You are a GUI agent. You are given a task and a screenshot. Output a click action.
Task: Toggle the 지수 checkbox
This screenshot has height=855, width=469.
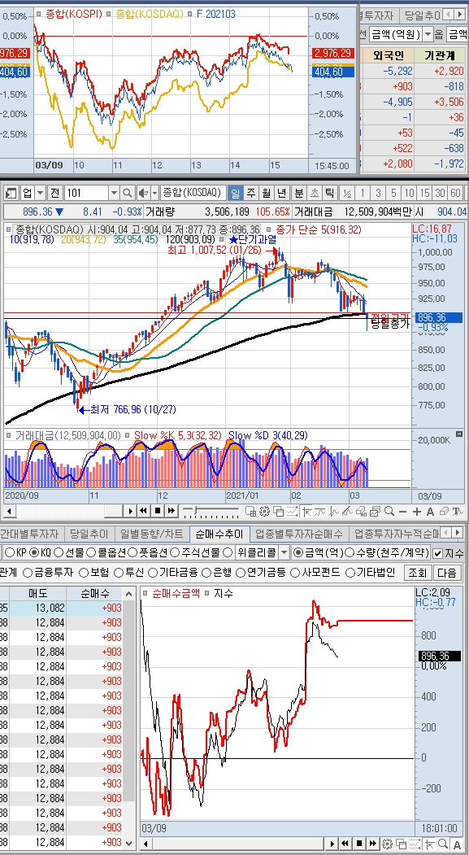pyautogui.click(x=438, y=553)
